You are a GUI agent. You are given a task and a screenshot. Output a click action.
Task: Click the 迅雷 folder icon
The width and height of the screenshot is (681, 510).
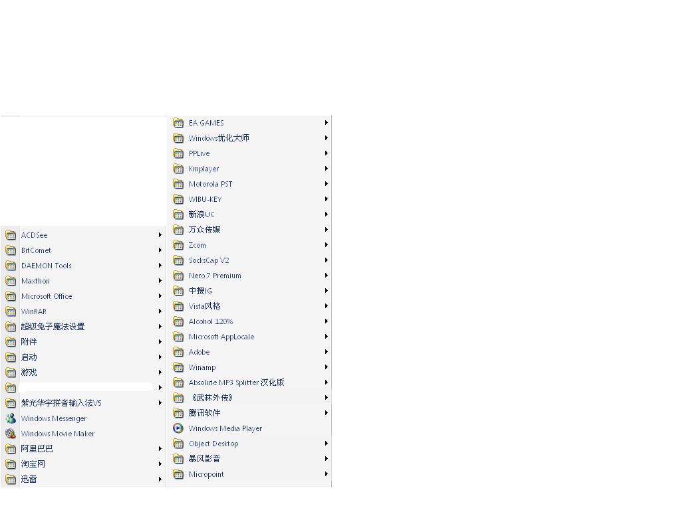coord(11,479)
